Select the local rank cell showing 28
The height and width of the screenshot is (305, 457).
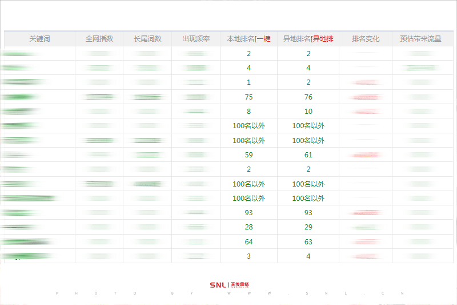pos(248,227)
